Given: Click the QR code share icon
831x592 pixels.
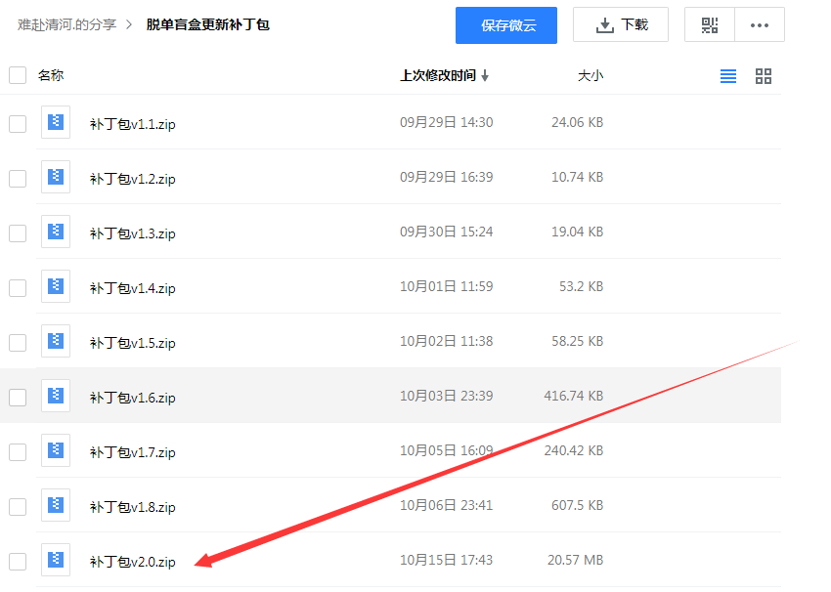Looking at the screenshot, I should pos(710,24).
